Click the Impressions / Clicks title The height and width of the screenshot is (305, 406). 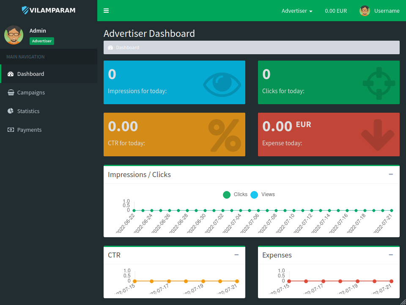tap(139, 175)
